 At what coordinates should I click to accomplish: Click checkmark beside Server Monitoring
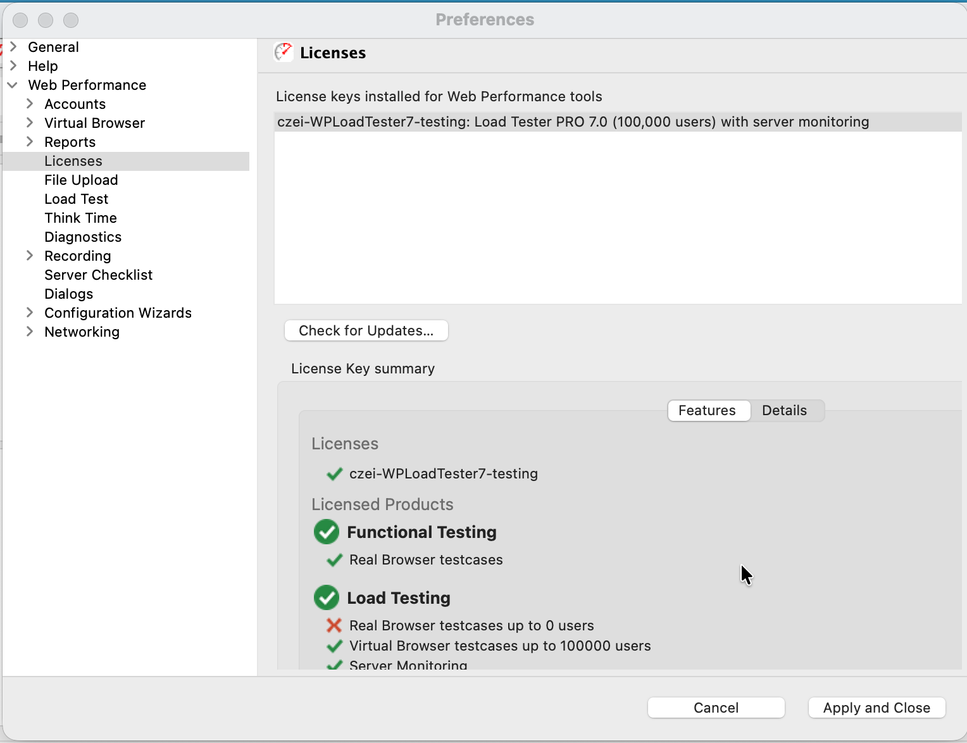(x=334, y=665)
